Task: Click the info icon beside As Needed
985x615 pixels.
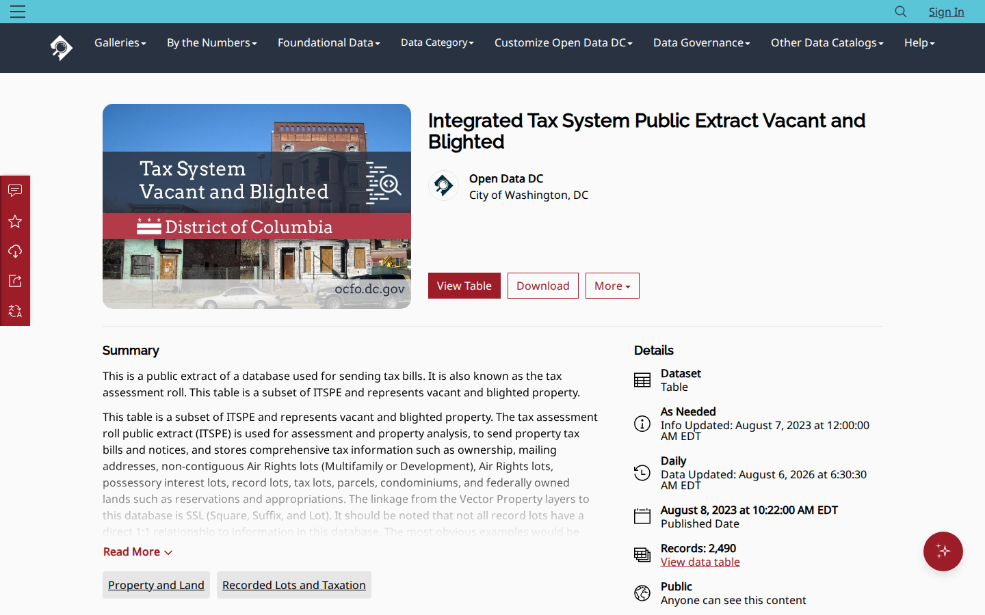Action: click(642, 424)
